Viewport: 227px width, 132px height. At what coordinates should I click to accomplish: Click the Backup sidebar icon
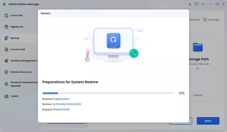[6, 38]
